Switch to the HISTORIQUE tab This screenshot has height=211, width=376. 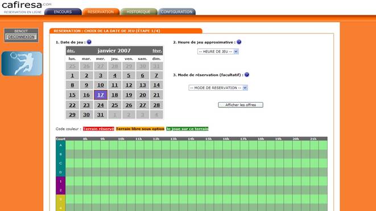point(138,12)
